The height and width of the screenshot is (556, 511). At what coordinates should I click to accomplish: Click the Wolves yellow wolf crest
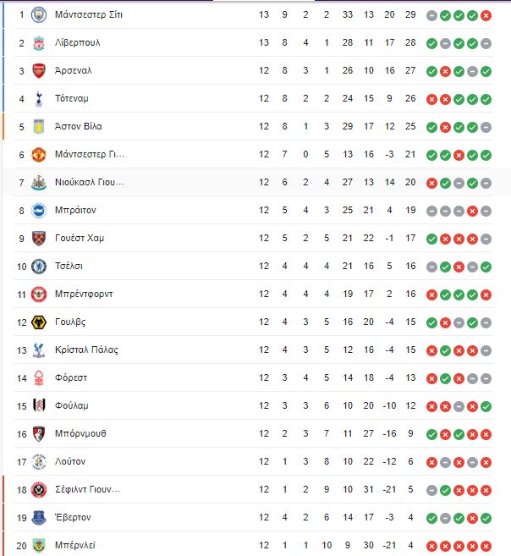[39, 322]
